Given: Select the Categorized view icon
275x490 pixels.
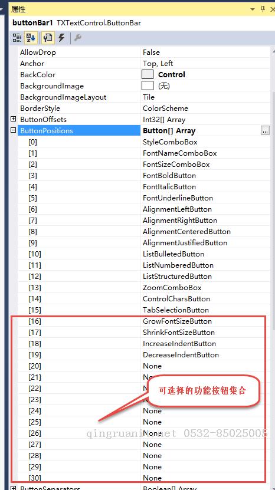Looking at the screenshot, I should pyautogui.click(x=17, y=38).
